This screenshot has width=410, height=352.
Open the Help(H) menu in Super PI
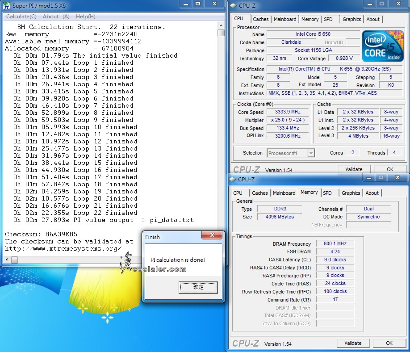coord(85,17)
